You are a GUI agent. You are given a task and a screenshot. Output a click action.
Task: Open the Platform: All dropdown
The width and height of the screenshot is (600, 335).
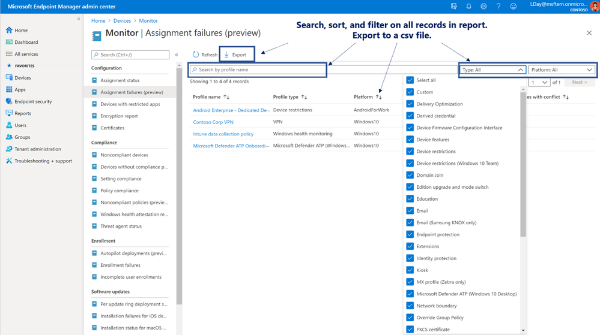[562, 70]
